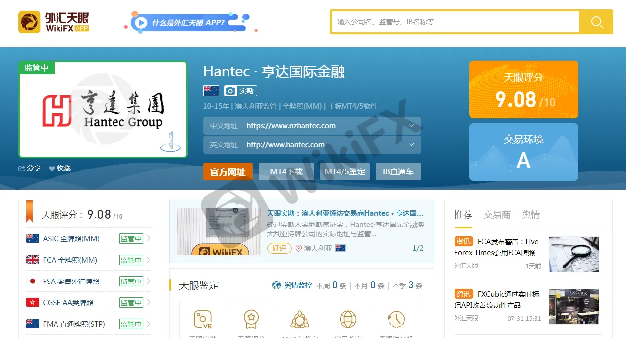Open the star medal 天眼评分 icon
This screenshot has width=626, height=338.
pos(251,319)
